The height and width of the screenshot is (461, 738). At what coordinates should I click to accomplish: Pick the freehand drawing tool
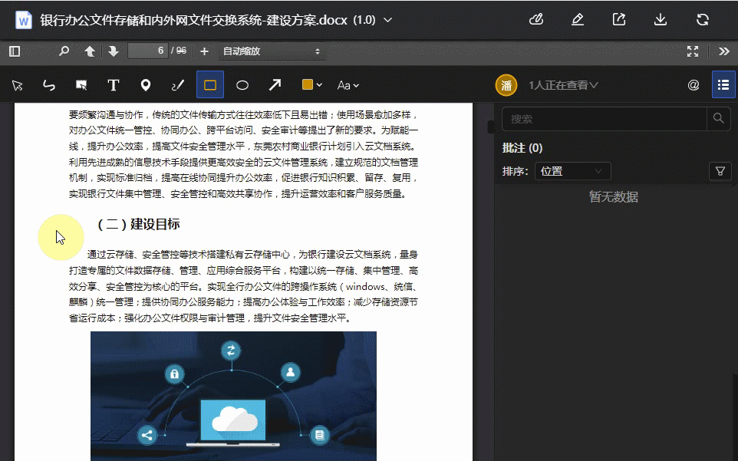[178, 84]
